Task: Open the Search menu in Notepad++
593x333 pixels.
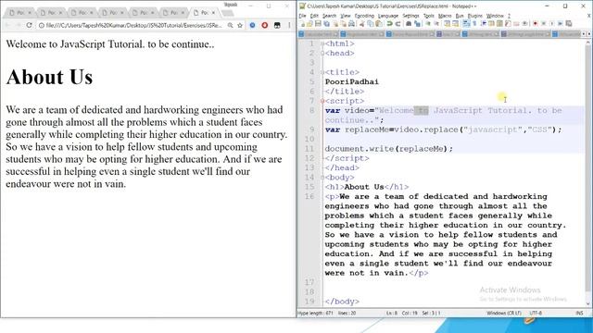Action: [330, 16]
